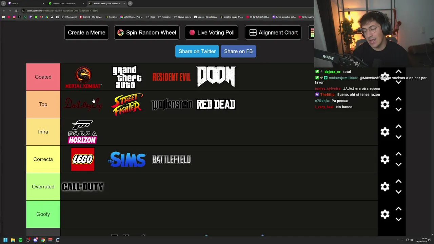Open settings gear for the Infra row
Image resolution: width=434 pixels, height=244 pixels.
385,132
